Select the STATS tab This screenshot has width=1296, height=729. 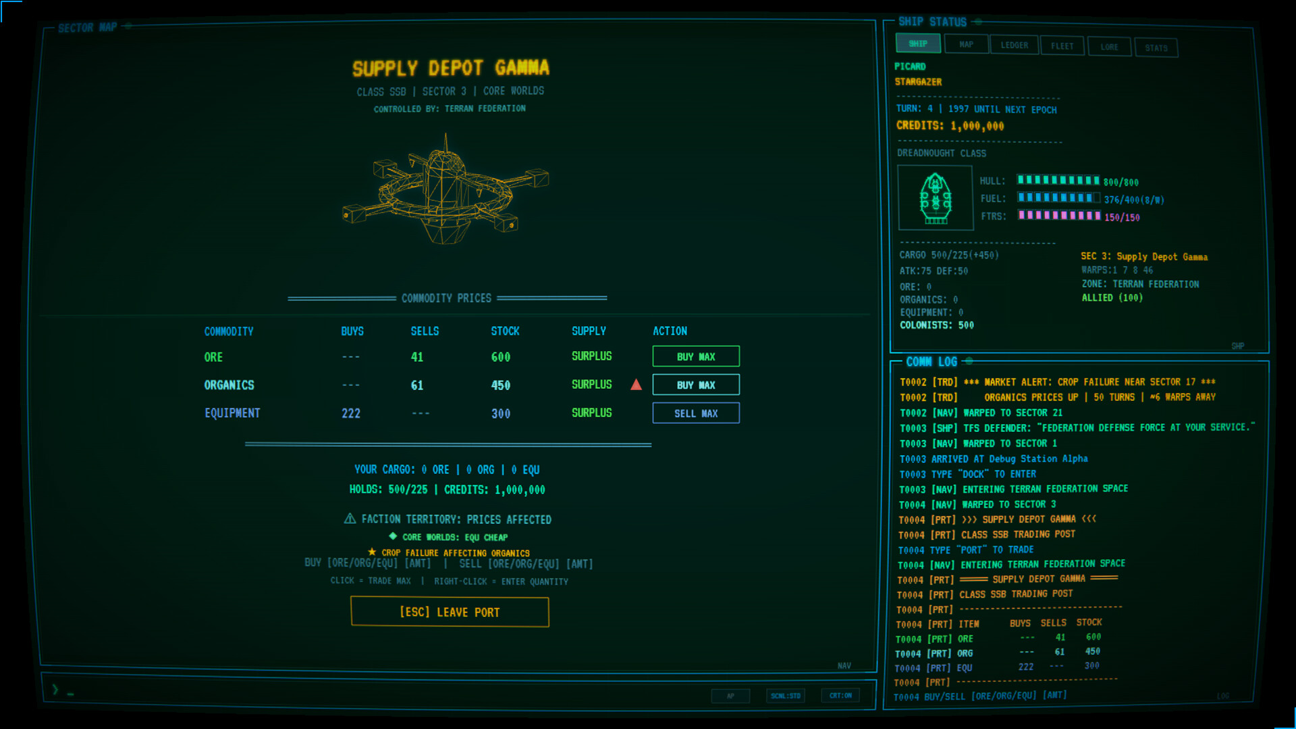coord(1156,48)
